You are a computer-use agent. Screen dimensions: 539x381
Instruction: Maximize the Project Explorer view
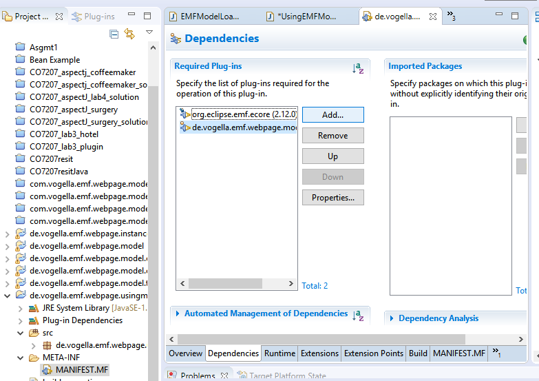pos(147,16)
